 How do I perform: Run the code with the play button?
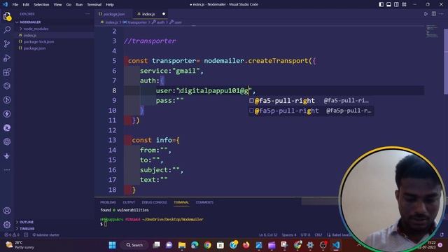(426, 14)
